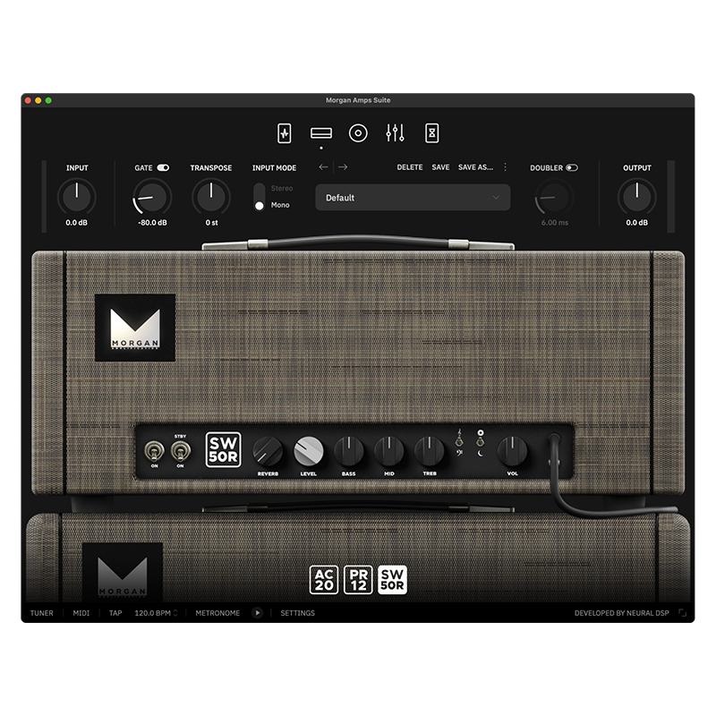The height and width of the screenshot is (716, 716).
Task: Go to next preset arrow
Action: coord(343,167)
